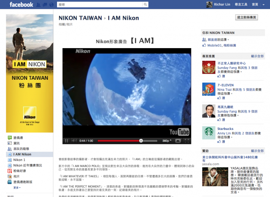Open the notifications globe icon
Viewport: 270px width, 197px height.
click(51, 5)
